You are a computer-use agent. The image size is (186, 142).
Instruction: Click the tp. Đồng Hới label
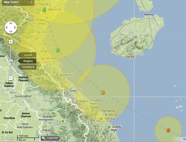point(65,75)
